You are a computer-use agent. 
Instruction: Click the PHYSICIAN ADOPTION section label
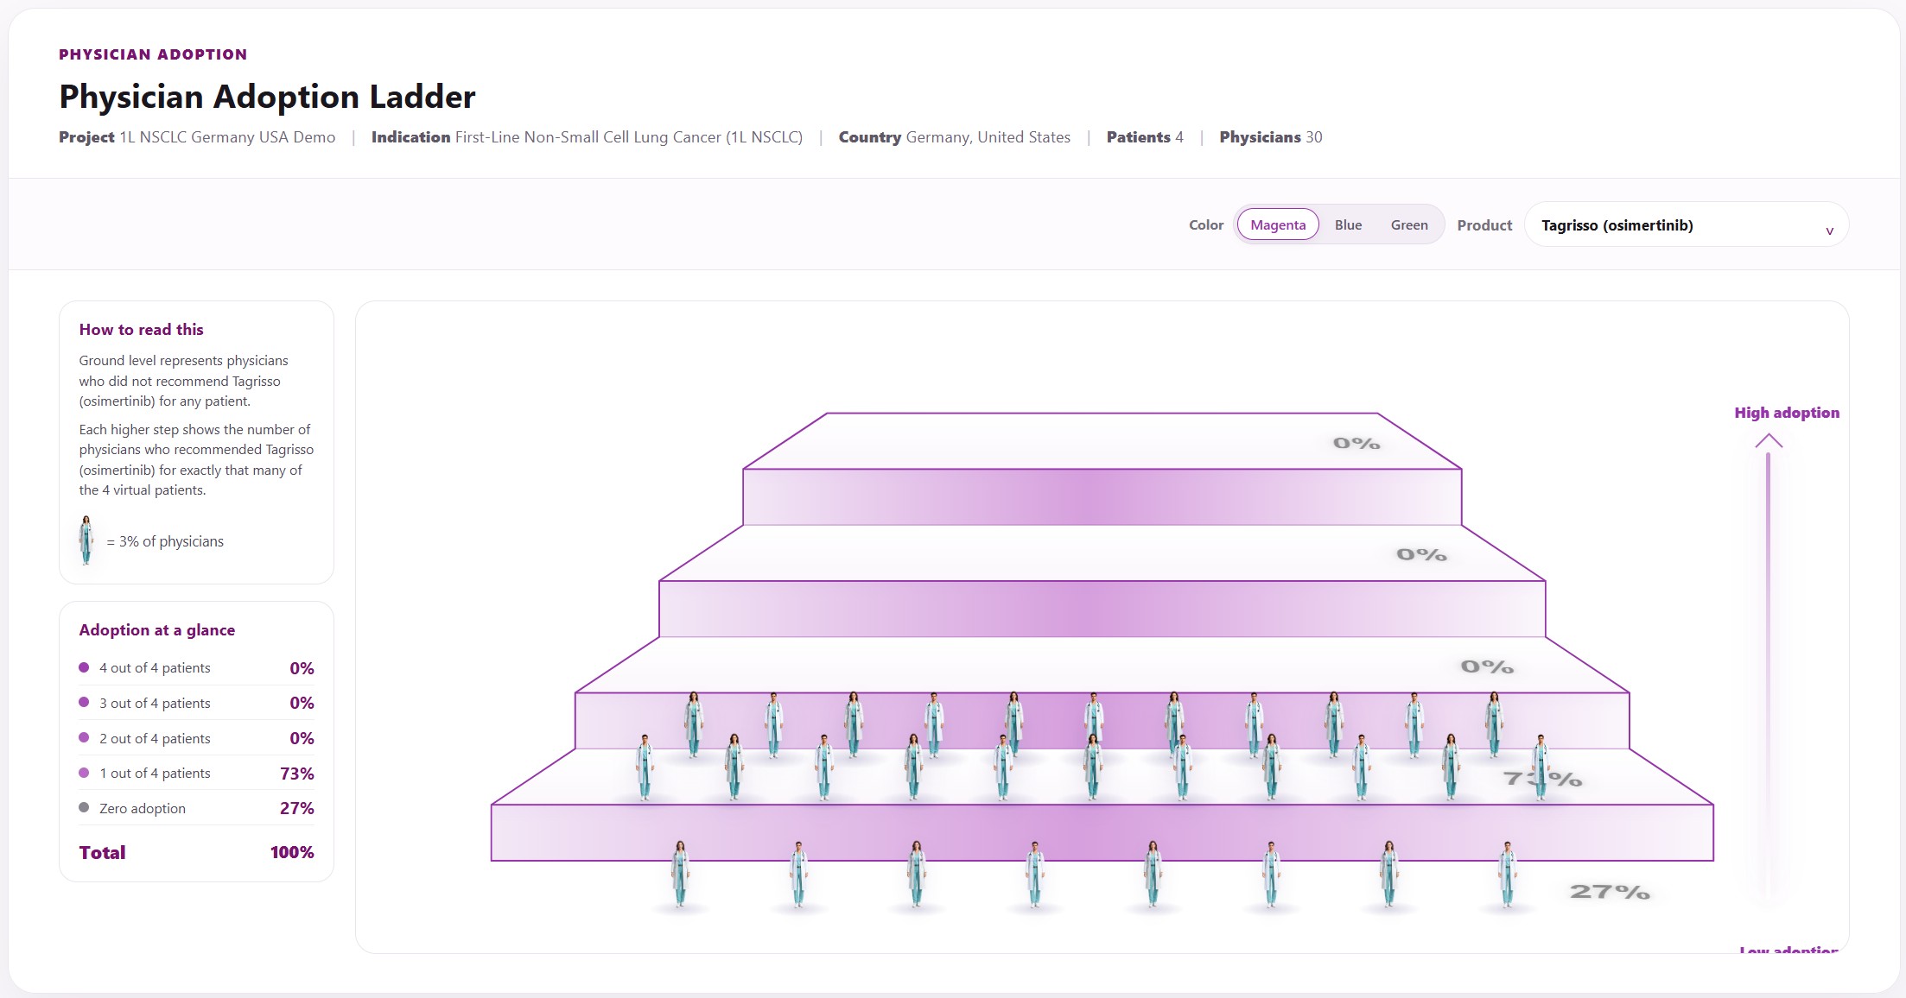click(153, 54)
